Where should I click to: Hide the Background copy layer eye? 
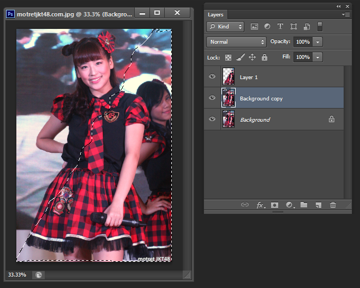[x=212, y=98]
